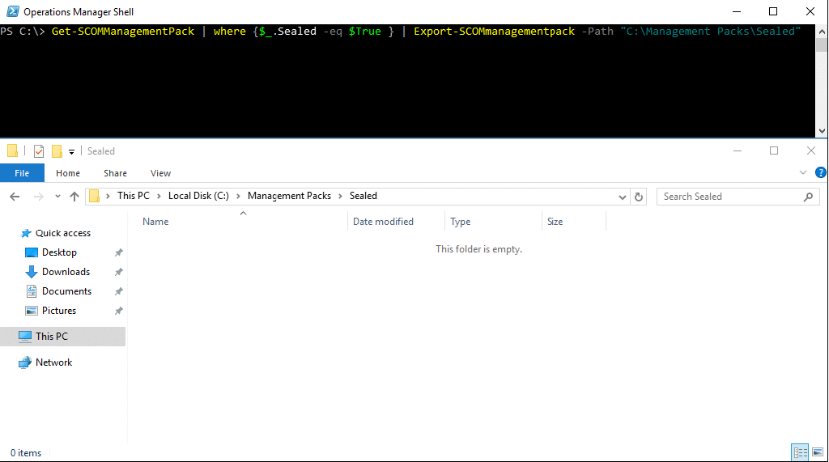Select Sealed in address breadcrumb
This screenshot has height=462, width=829.
363,196
